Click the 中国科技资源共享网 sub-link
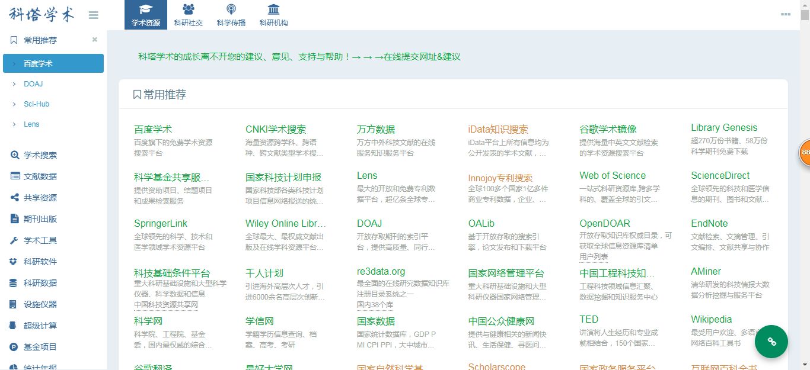This screenshot has width=810, height=370. (165, 305)
